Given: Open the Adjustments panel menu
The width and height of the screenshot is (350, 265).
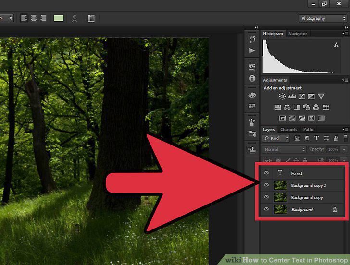Looking at the screenshot, I should (x=345, y=80).
